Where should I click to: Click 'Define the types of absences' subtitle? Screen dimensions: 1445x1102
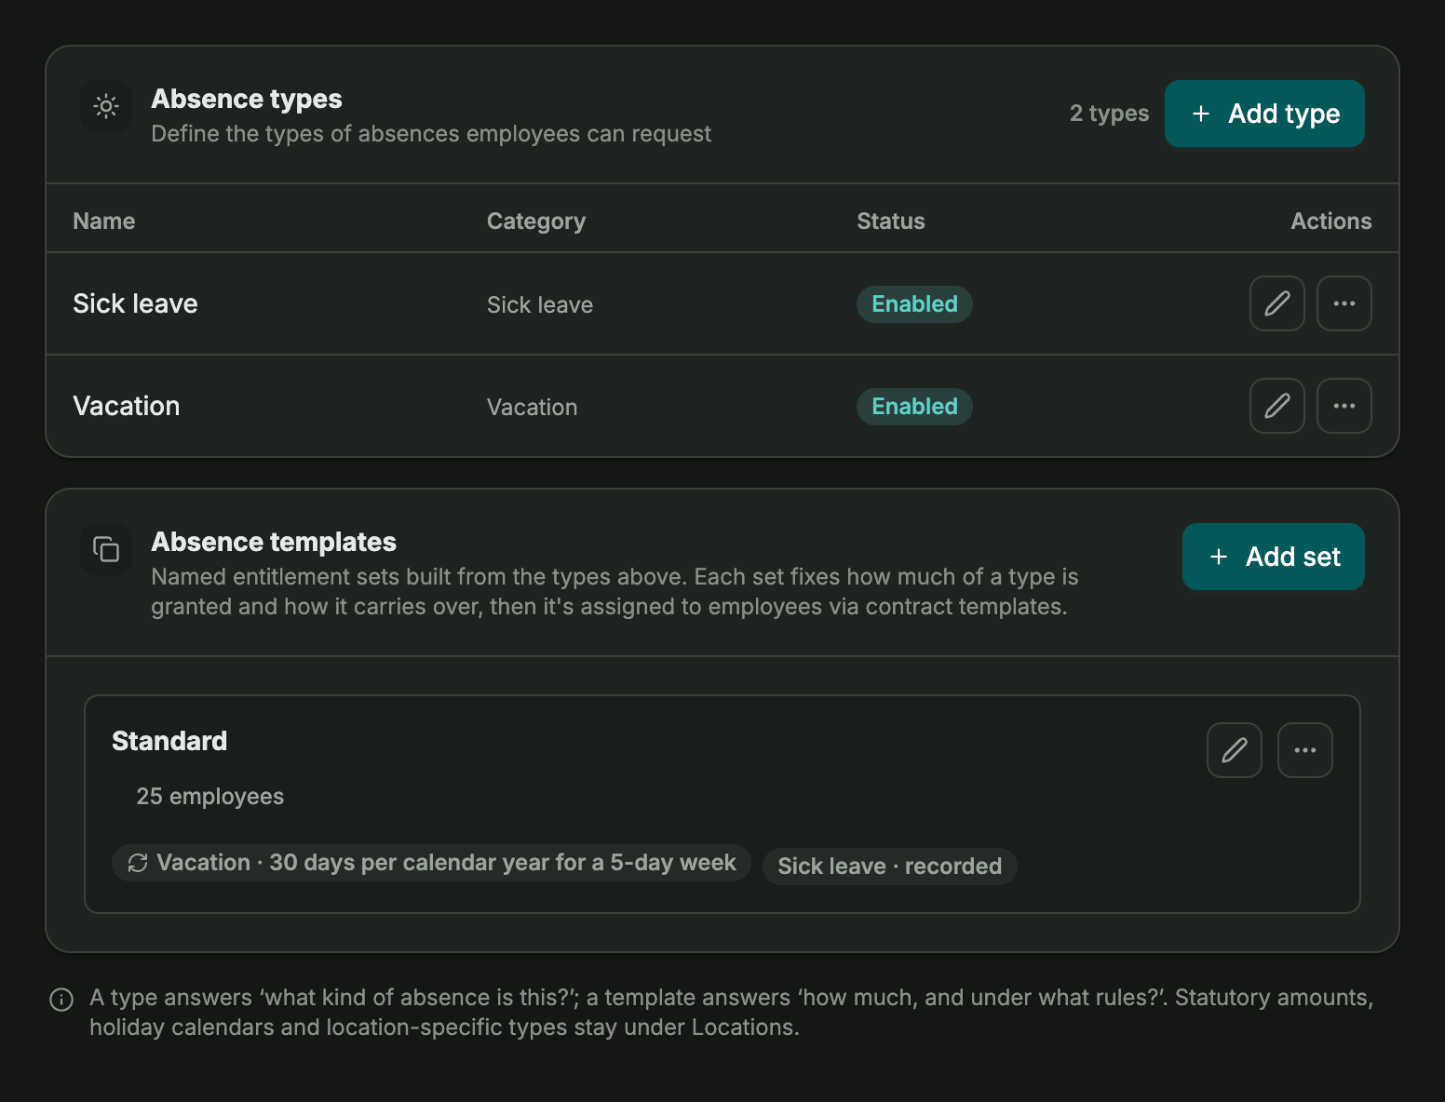pos(431,134)
